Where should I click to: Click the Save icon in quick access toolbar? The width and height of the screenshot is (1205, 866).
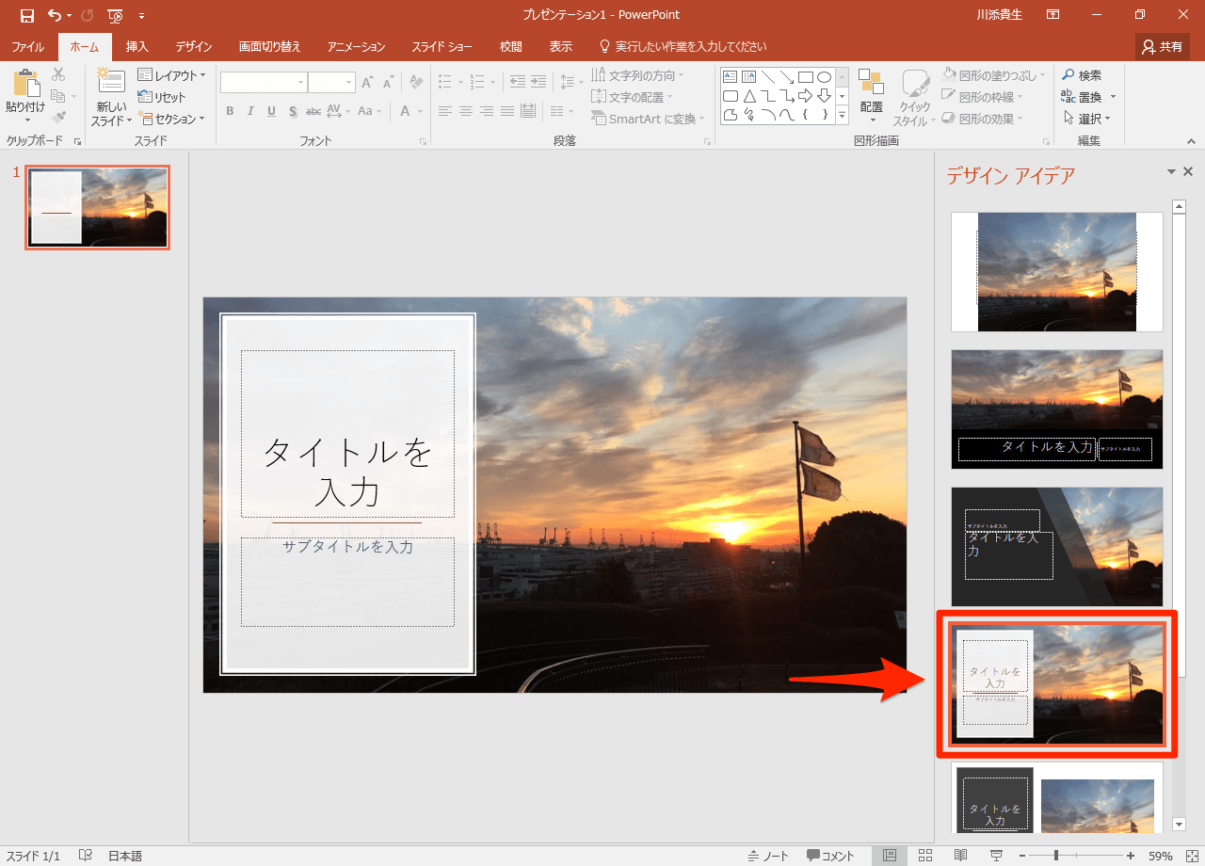point(26,15)
